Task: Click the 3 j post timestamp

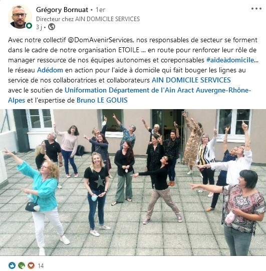Action: point(39,27)
